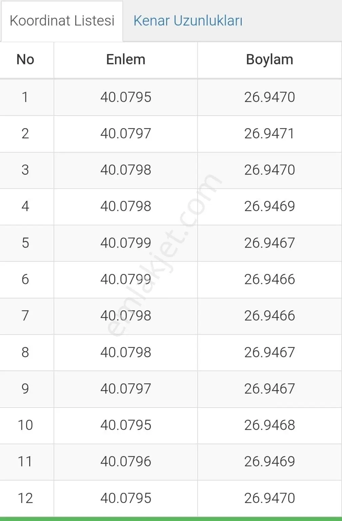Click row number 7 cell
This screenshot has width=342, height=521.
(25, 316)
